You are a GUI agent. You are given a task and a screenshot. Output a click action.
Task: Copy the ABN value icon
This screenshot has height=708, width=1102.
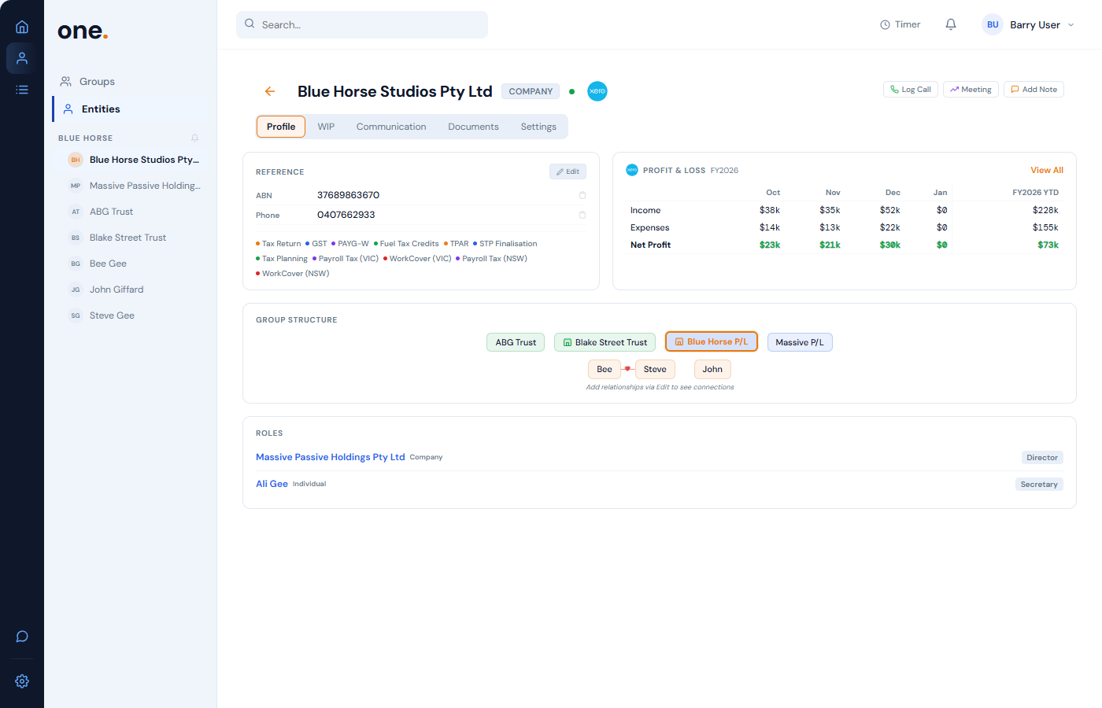(x=582, y=195)
